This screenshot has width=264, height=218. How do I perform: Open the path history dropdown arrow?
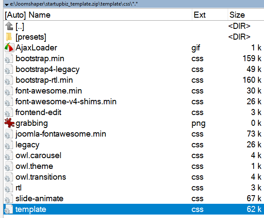pos(3,4)
